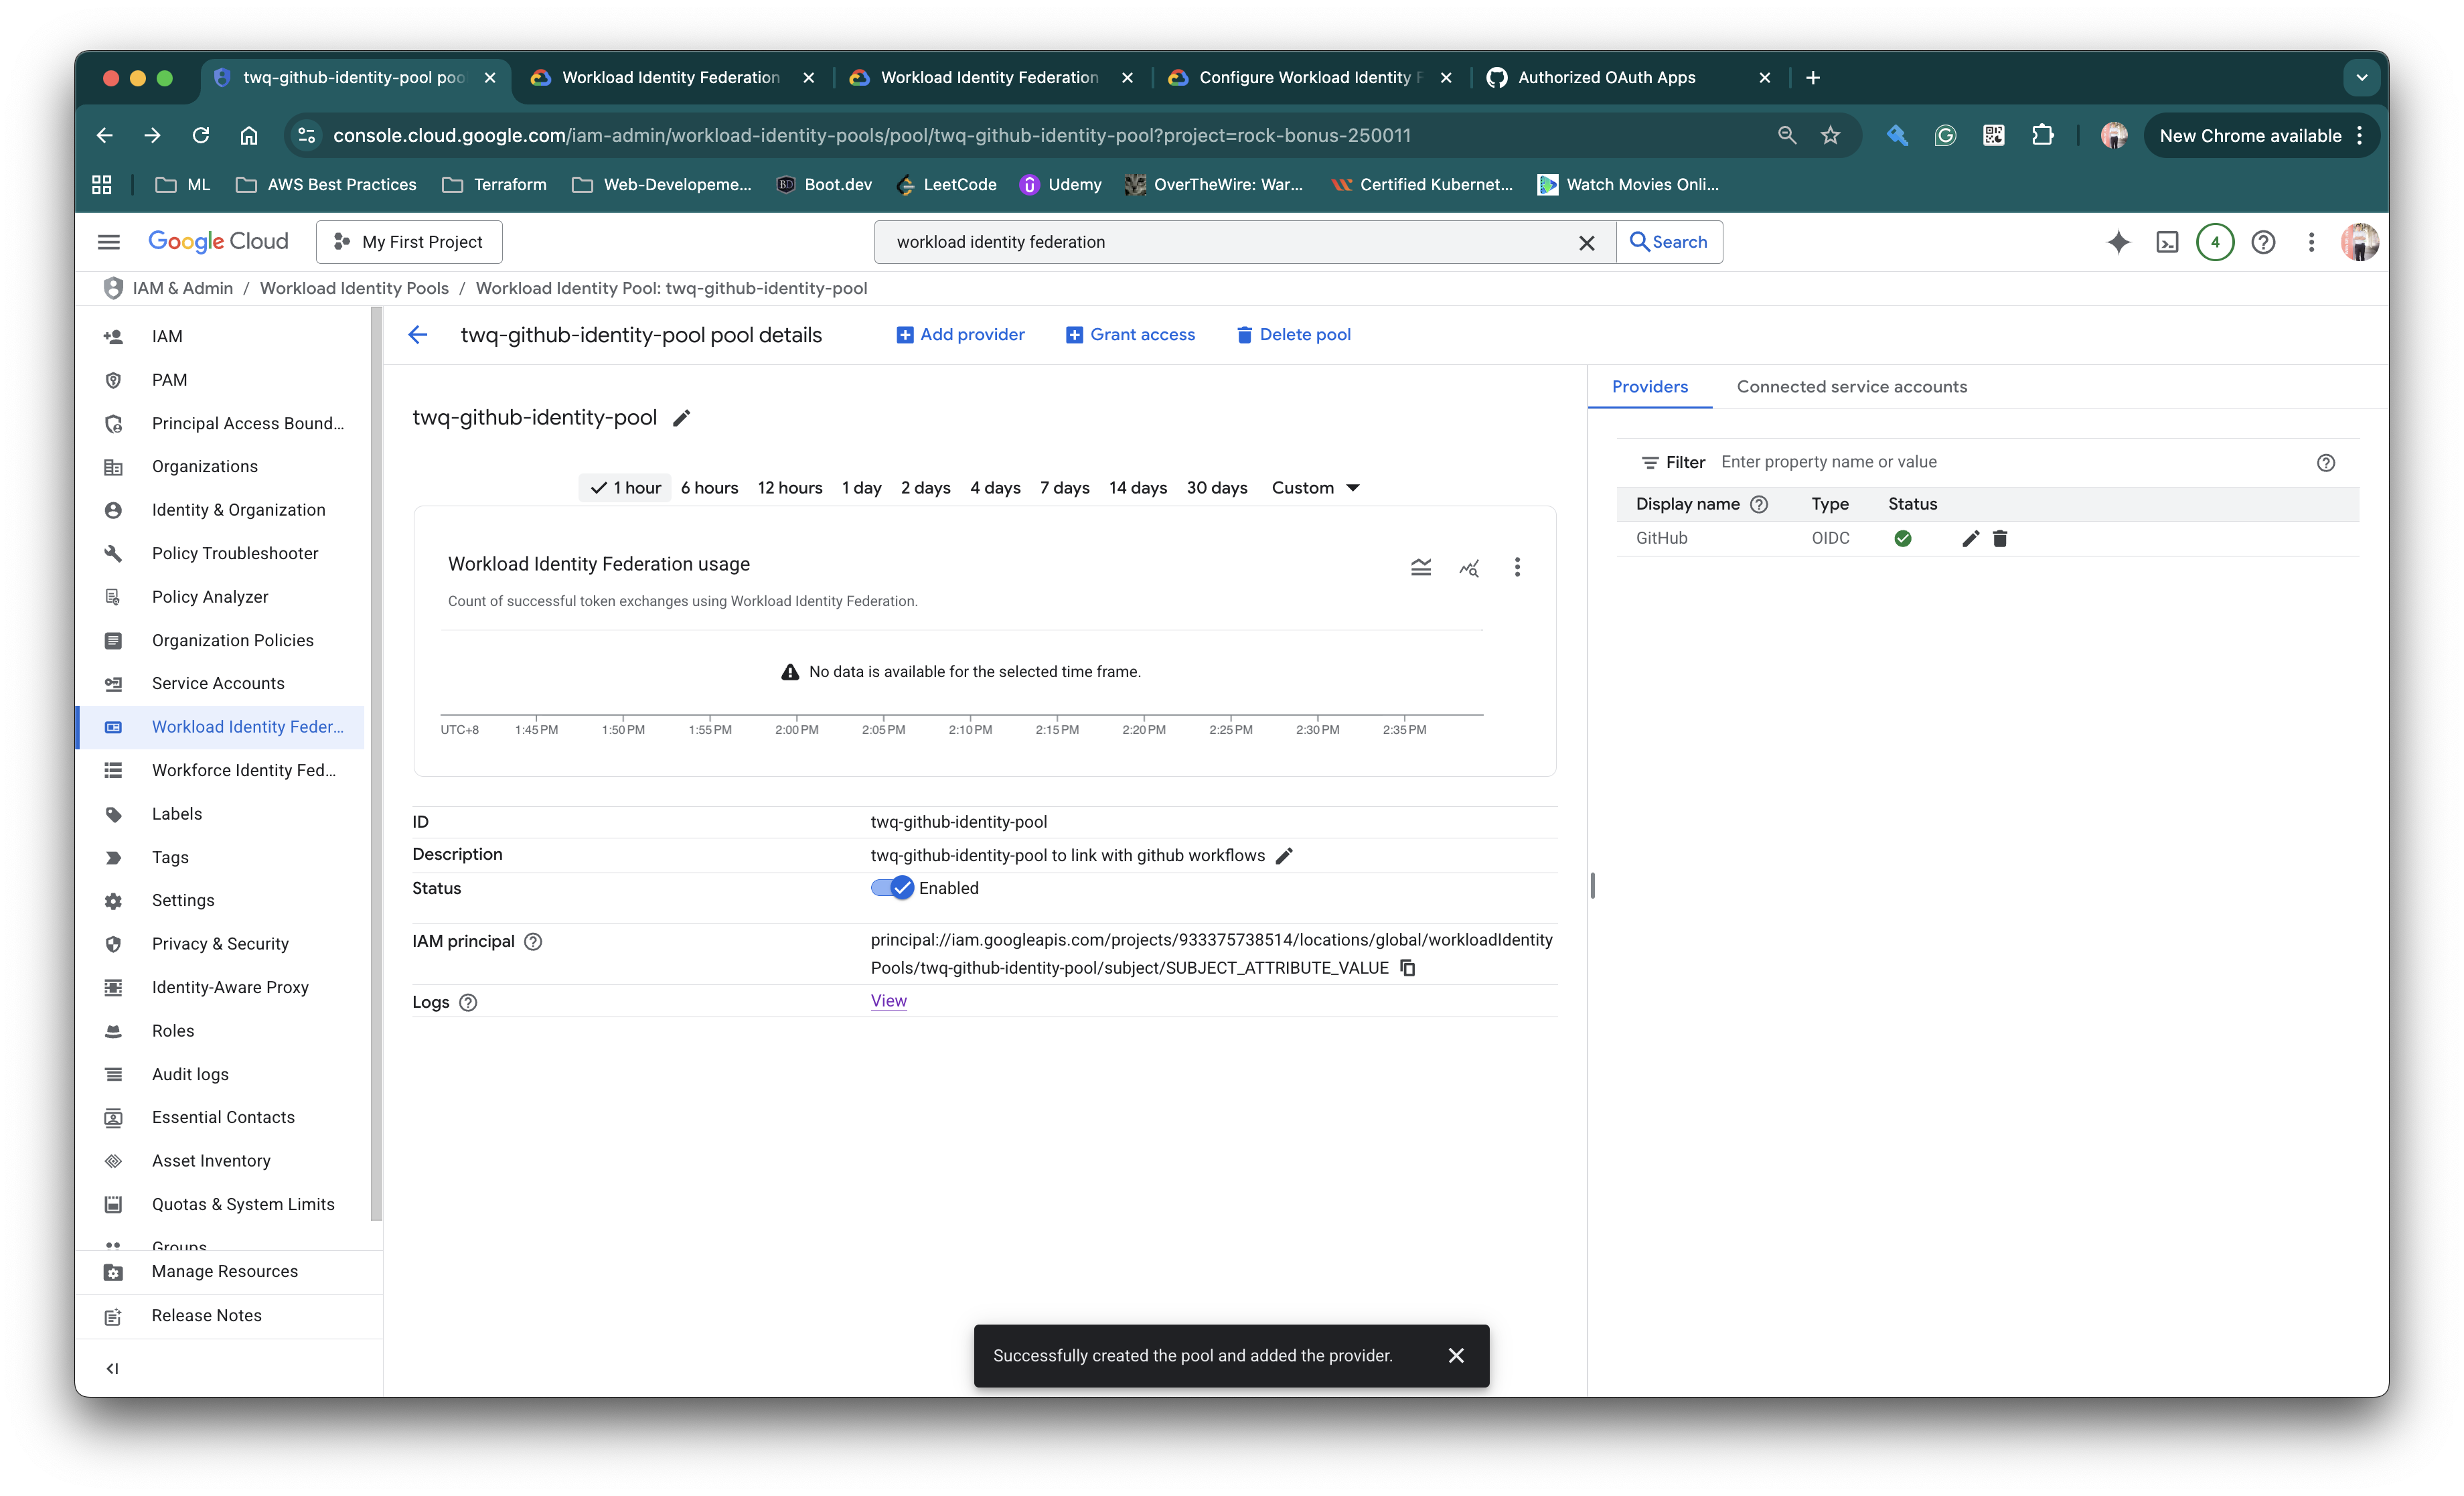Activate Cloud Shell terminal icon
The width and height of the screenshot is (2464, 1496).
click(x=2167, y=242)
